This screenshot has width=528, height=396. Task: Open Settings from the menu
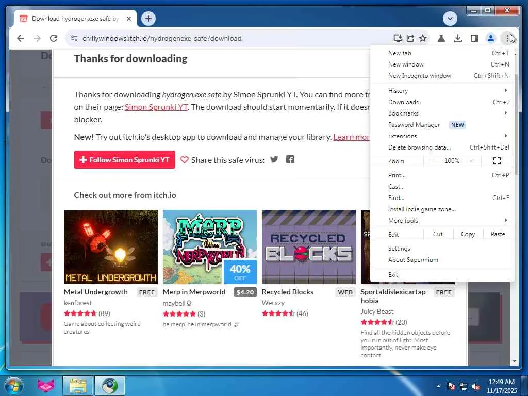click(x=442, y=249)
